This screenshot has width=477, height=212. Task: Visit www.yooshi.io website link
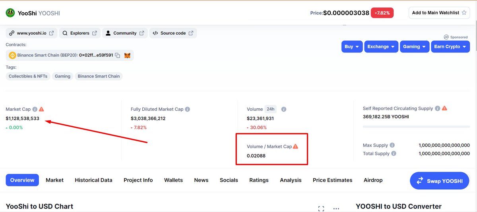(x=32, y=33)
